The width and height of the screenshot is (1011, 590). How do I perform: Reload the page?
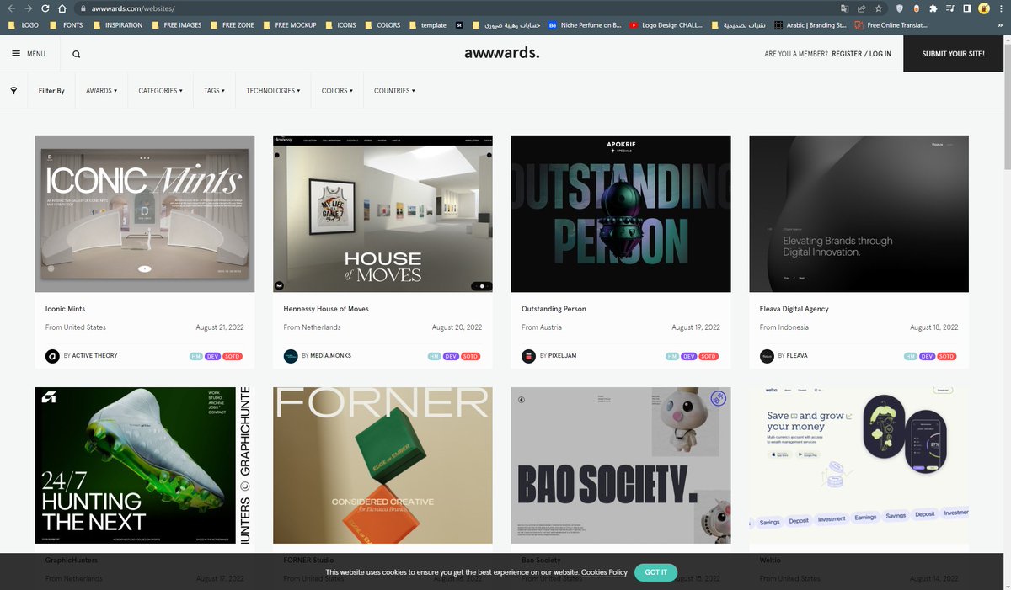point(45,8)
